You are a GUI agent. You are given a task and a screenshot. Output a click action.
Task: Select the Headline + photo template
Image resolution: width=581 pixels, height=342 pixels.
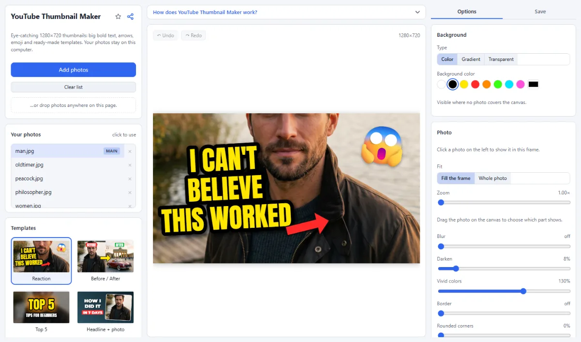[x=106, y=312]
